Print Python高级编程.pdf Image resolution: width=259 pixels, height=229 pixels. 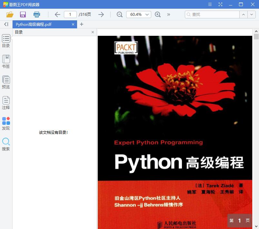pos(36,15)
